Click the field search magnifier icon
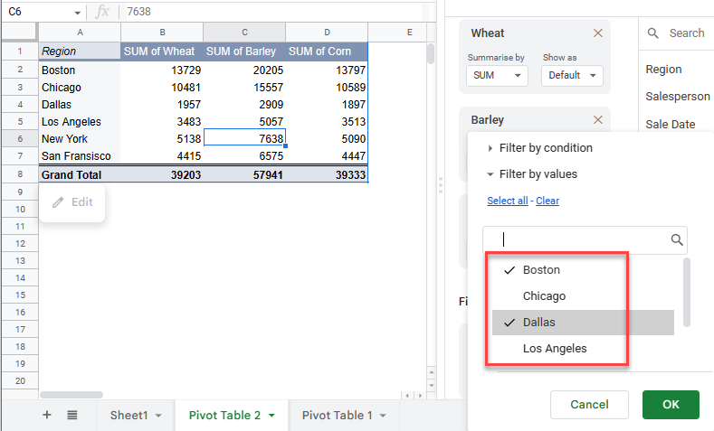Image resolution: width=714 pixels, height=431 pixels. (x=652, y=33)
